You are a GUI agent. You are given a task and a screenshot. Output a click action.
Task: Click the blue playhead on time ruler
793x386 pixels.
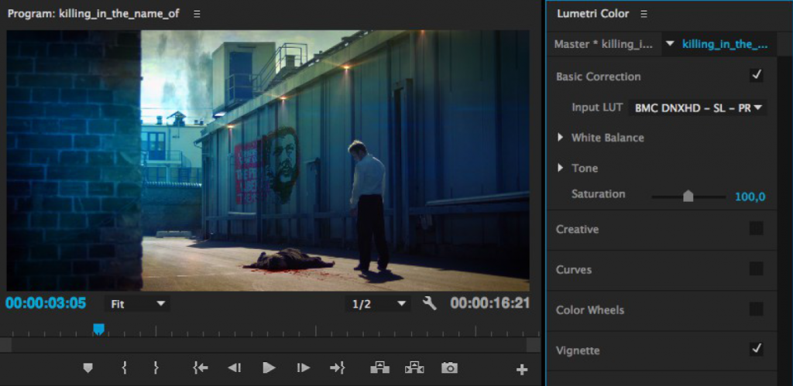(98, 330)
